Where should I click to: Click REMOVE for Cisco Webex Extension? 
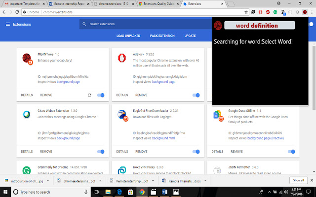pos(46,152)
